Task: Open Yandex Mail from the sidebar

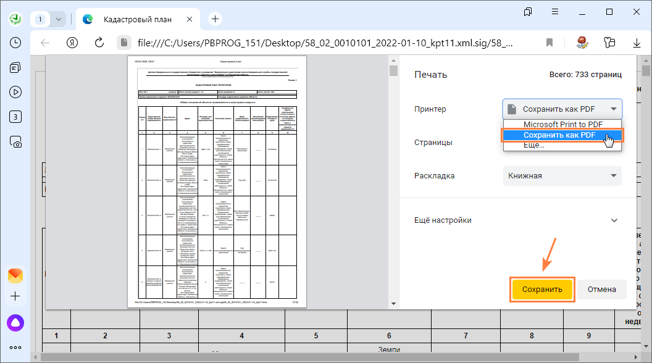Action: click(x=15, y=275)
